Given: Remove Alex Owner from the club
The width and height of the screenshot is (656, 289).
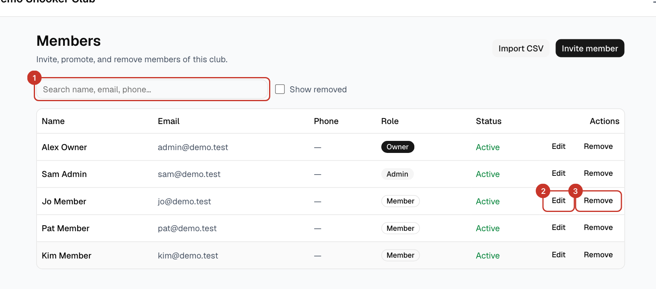Looking at the screenshot, I should pyautogui.click(x=598, y=147).
